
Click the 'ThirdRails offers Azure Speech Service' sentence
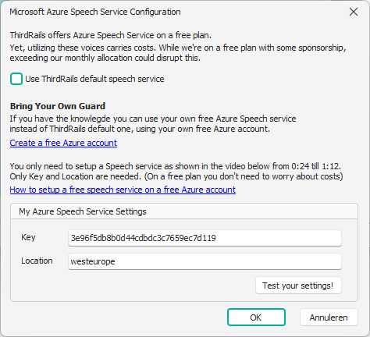pyautogui.click(x=111, y=35)
